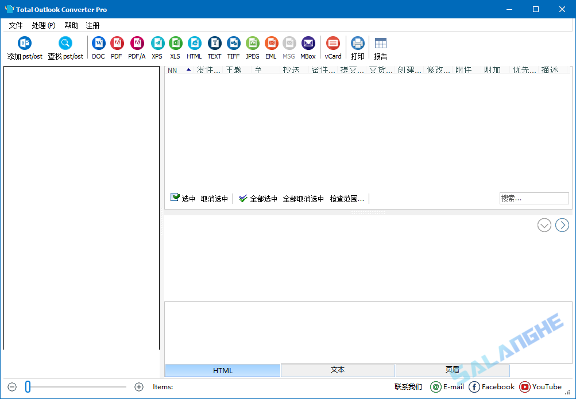The image size is (576, 399).
Task: Expand the preview pane with the down chevron
Action: point(544,225)
